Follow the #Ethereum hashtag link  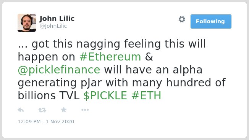pyautogui.click(x=110, y=57)
